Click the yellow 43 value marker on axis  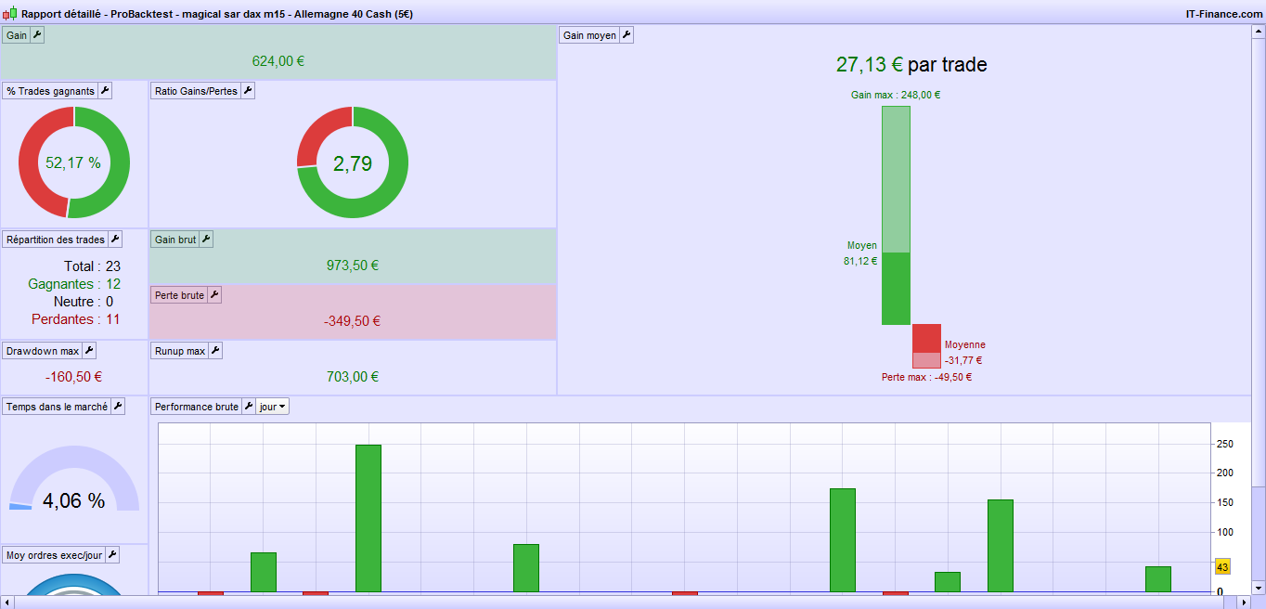[1222, 567]
